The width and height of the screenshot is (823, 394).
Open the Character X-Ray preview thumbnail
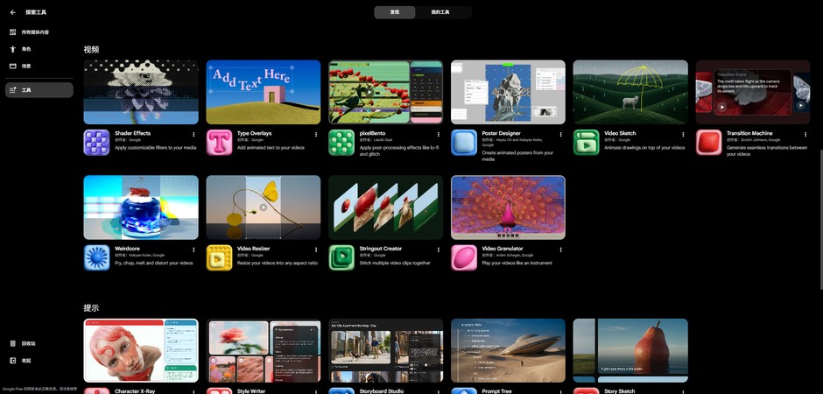[x=141, y=350]
